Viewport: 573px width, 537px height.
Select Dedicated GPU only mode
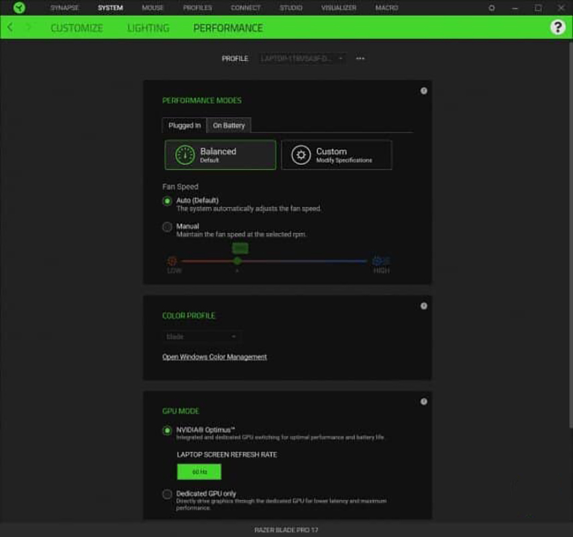pyautogui.click(x=167, y=494)
